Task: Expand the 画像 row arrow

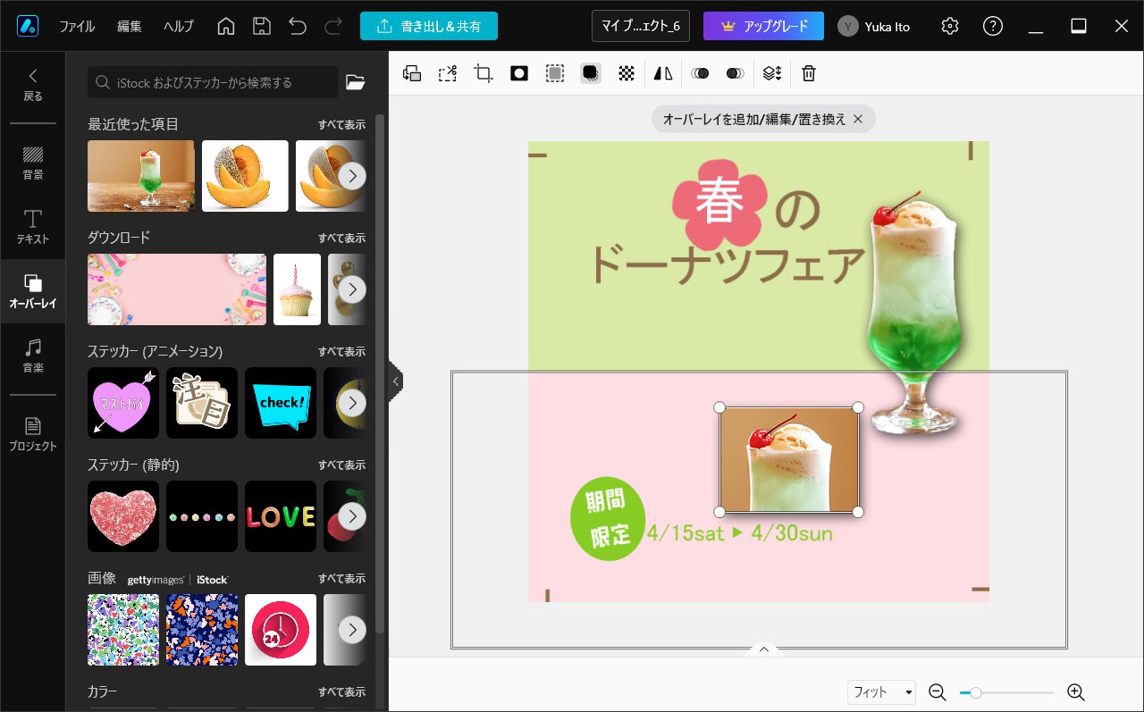Action: (352, 629)
